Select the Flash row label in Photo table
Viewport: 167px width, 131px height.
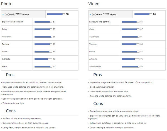pyautogui.click(x=4, y=66)
